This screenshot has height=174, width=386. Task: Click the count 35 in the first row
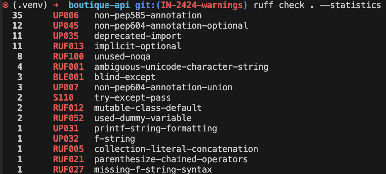(x=17, y=15)
